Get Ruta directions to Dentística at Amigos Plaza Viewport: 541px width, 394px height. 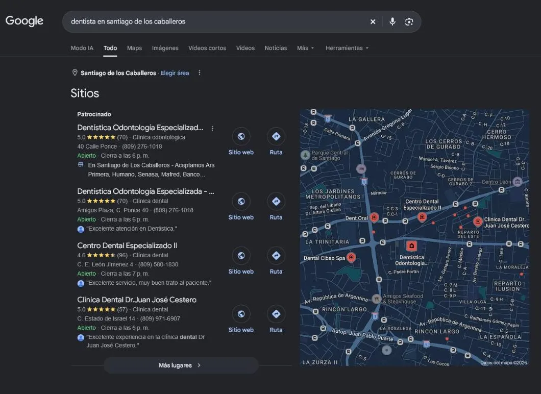click(x=276, y=201)
